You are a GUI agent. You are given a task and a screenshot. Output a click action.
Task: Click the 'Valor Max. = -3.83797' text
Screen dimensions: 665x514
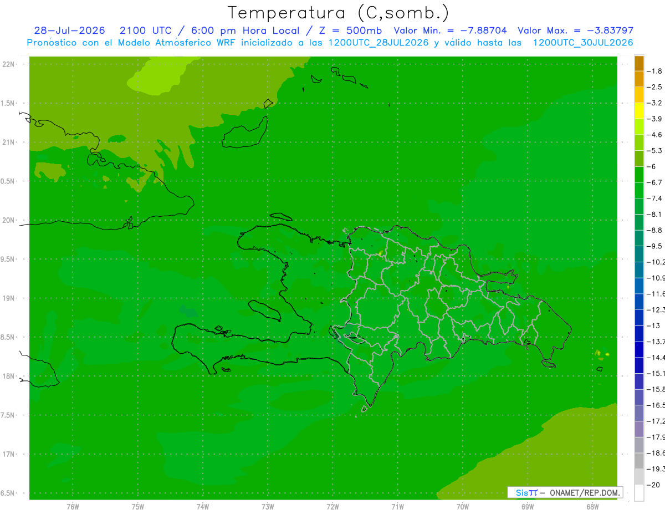[575, 30]
